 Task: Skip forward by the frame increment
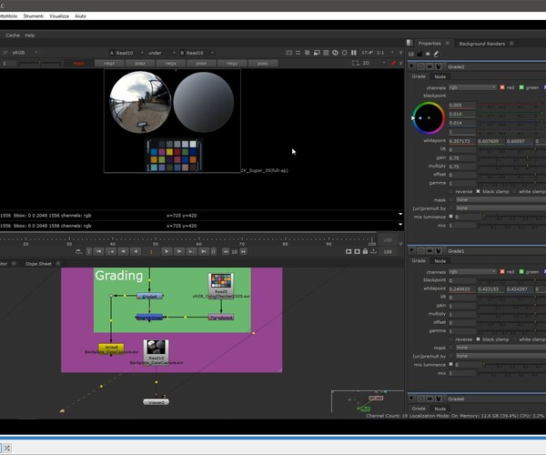pos(243,251)
